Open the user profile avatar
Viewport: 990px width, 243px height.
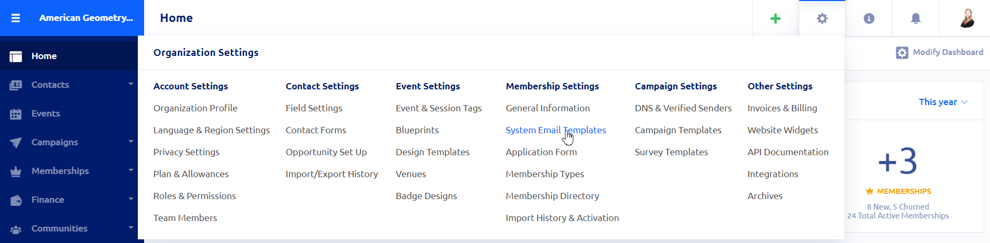click(967, 18)
